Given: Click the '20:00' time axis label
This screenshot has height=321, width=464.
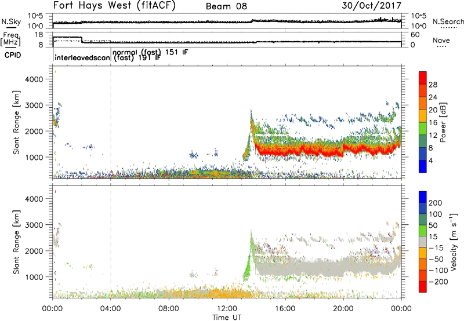Looking at the screenshot, I should 343,309.
